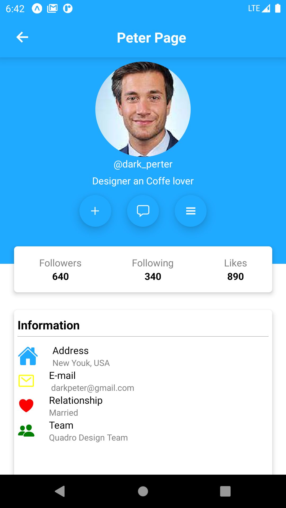Tap the back arrow in header
This screenshot has width=286, height=508.
[x=22, y=37]
